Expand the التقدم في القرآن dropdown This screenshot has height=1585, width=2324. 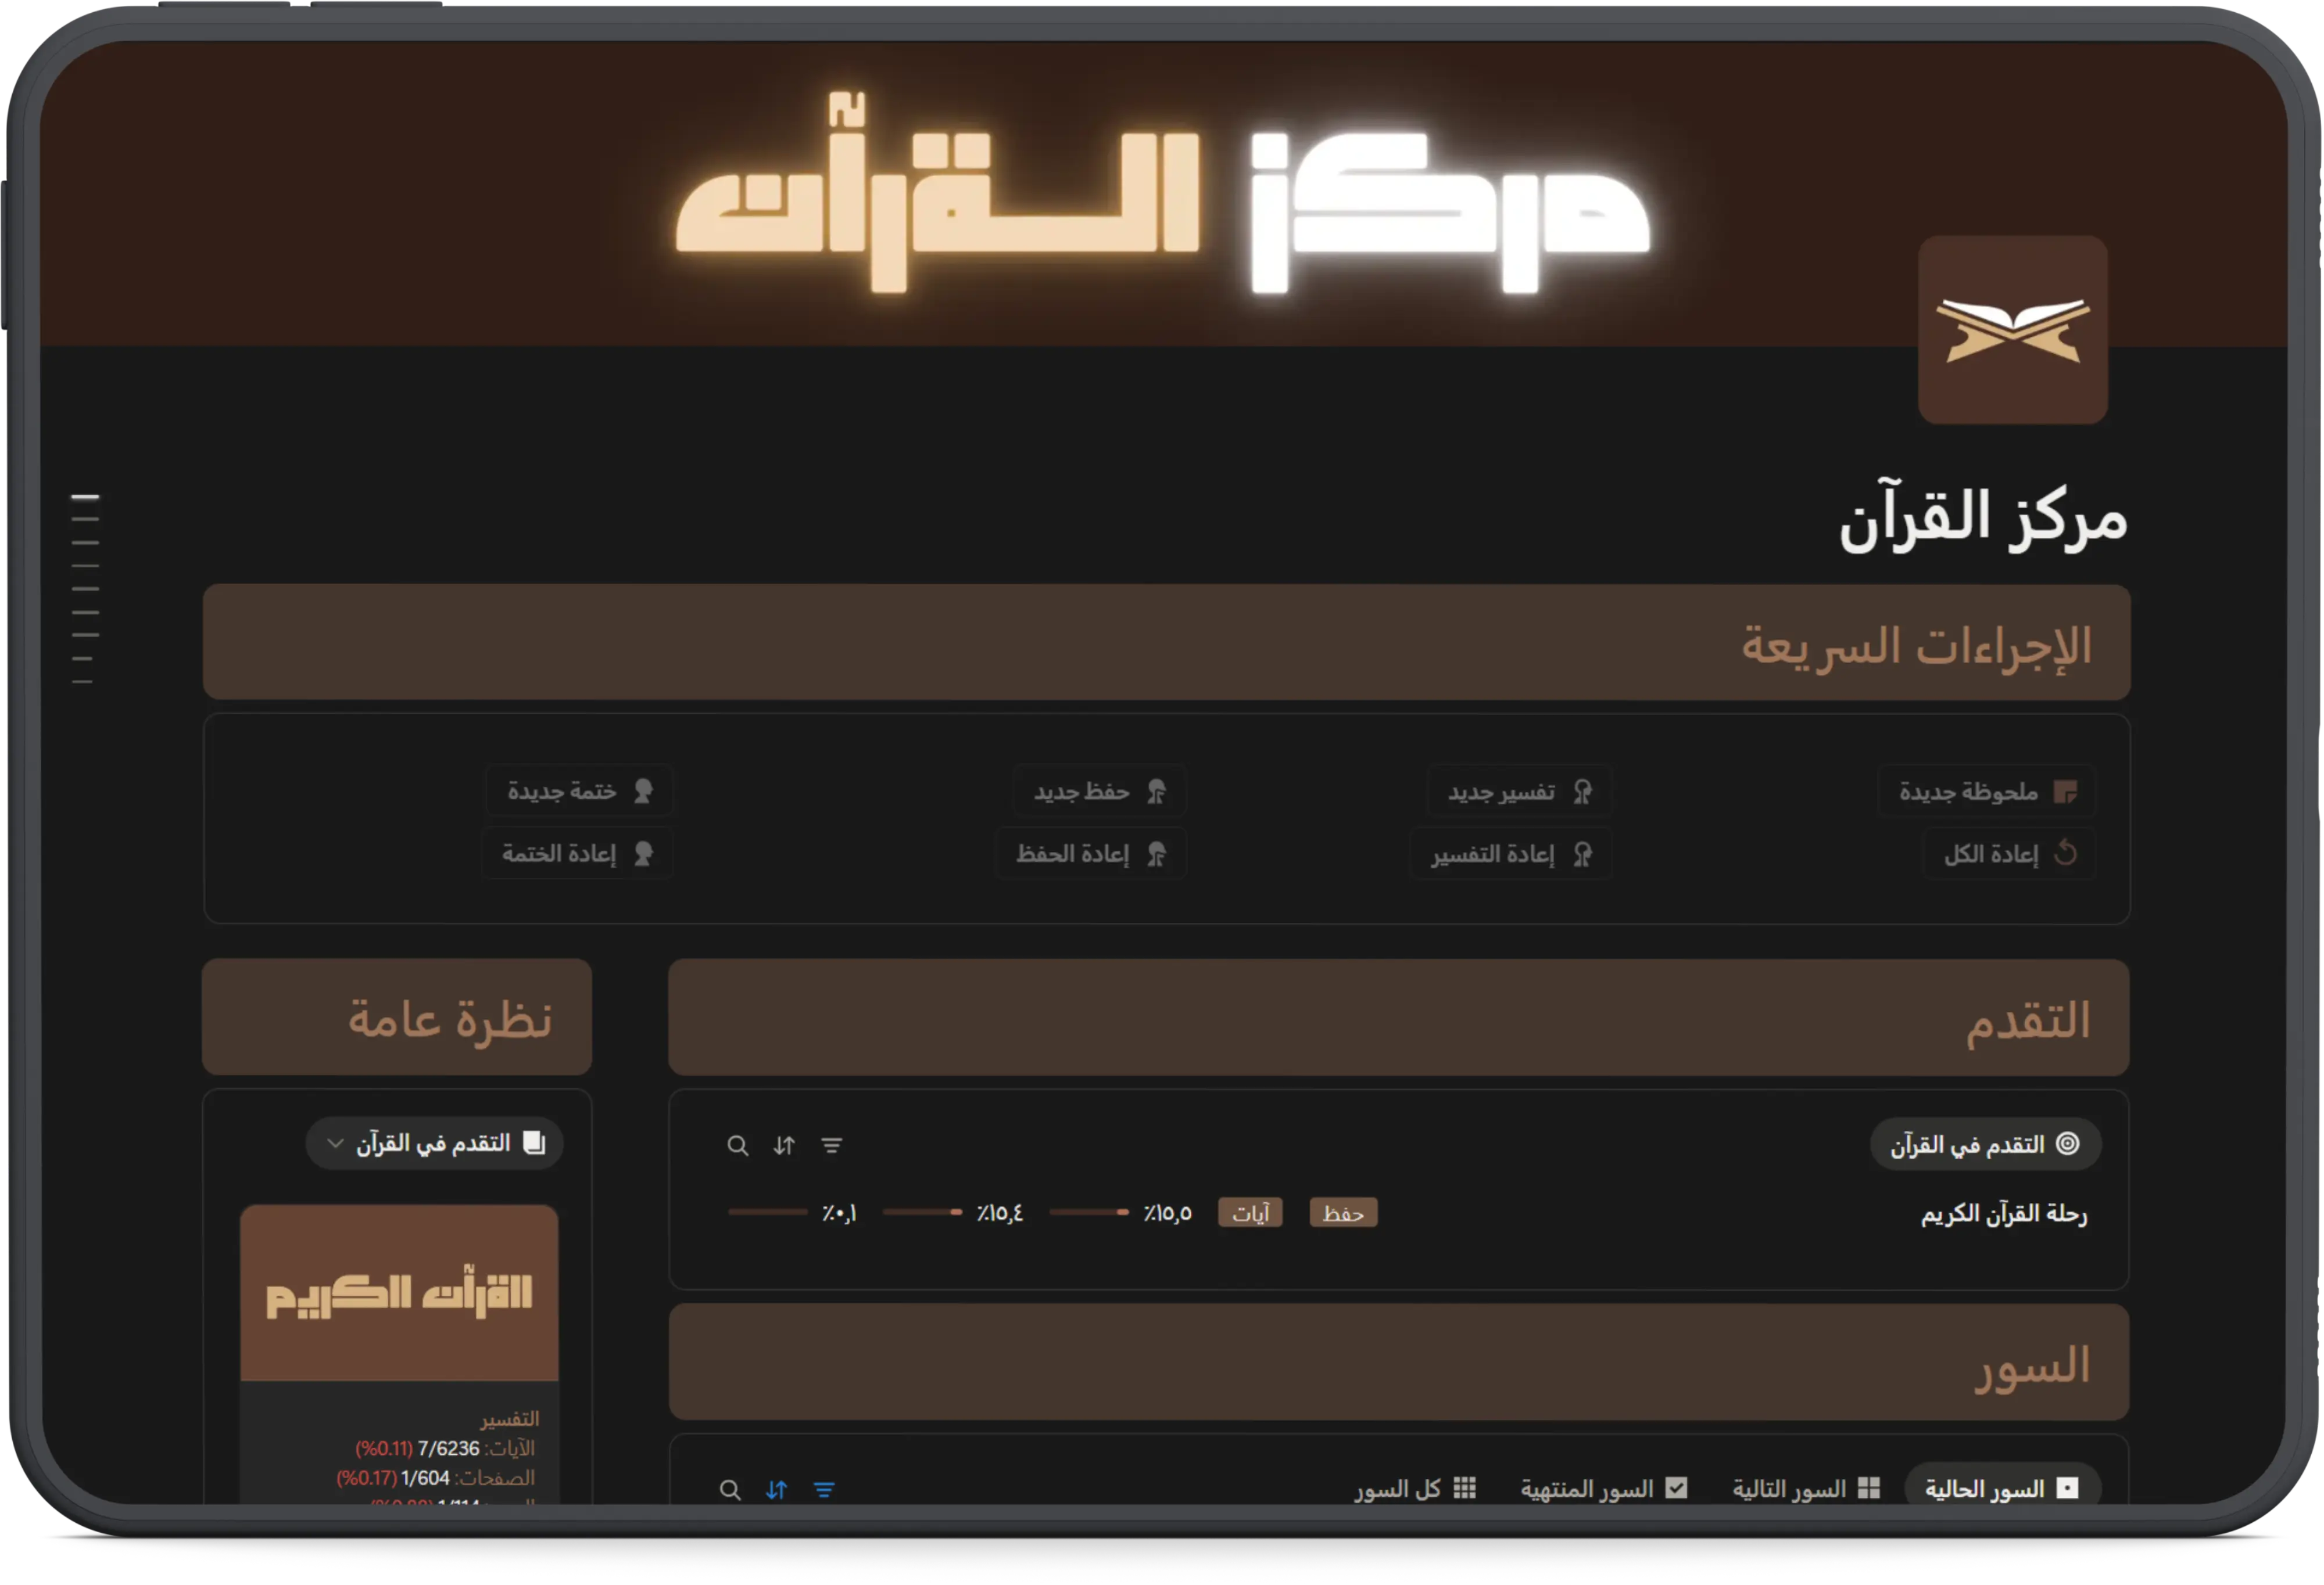click(434, 1142)
